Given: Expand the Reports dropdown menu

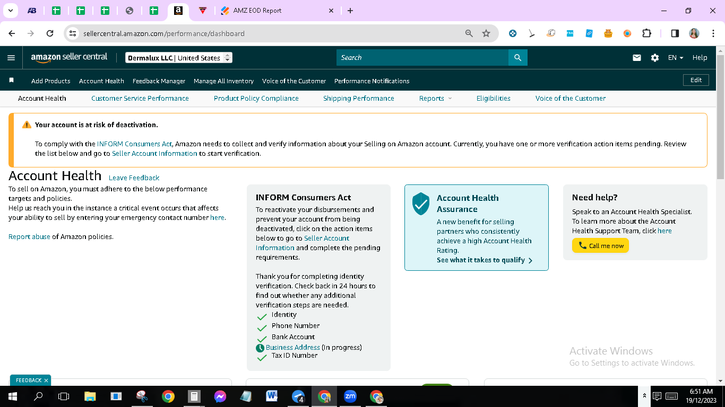Looking at the screenshot, I should [435, 99].
